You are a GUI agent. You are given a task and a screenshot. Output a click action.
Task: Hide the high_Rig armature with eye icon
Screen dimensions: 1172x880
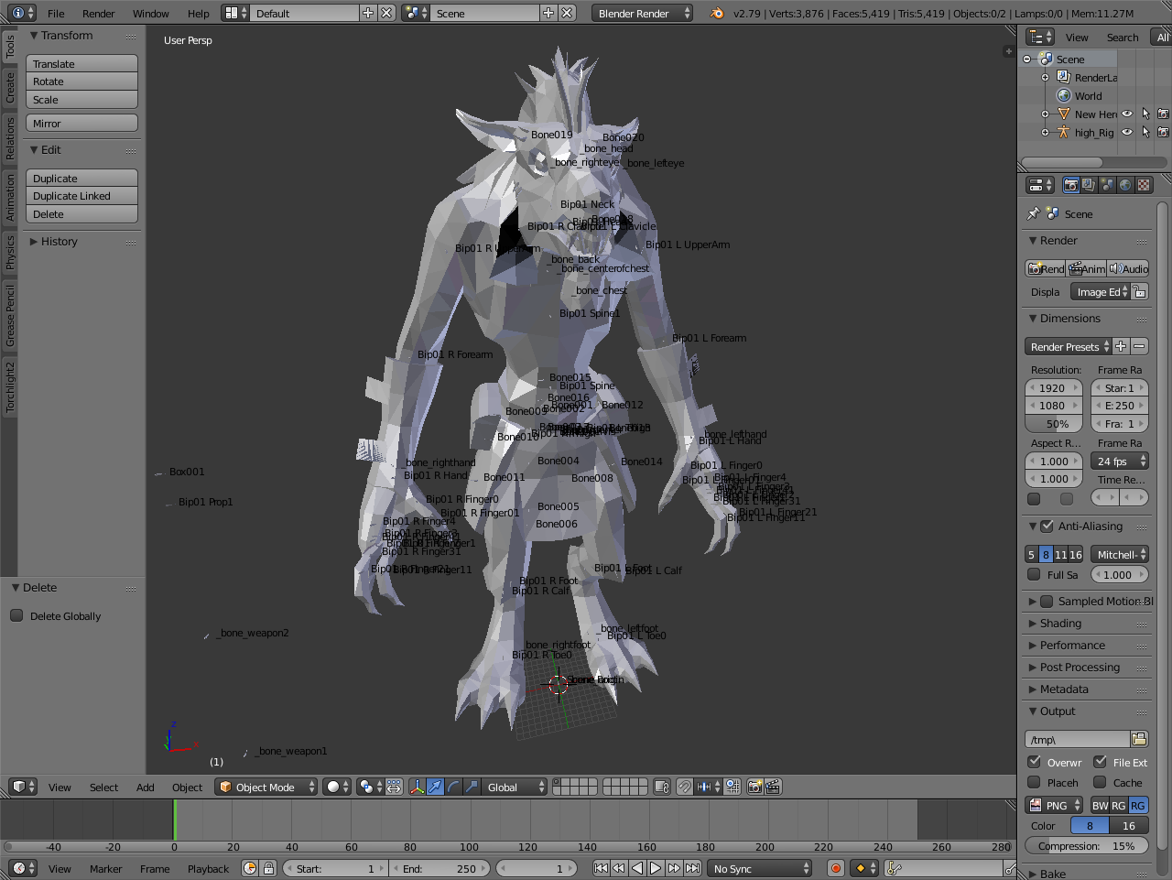coord(1127,133)
